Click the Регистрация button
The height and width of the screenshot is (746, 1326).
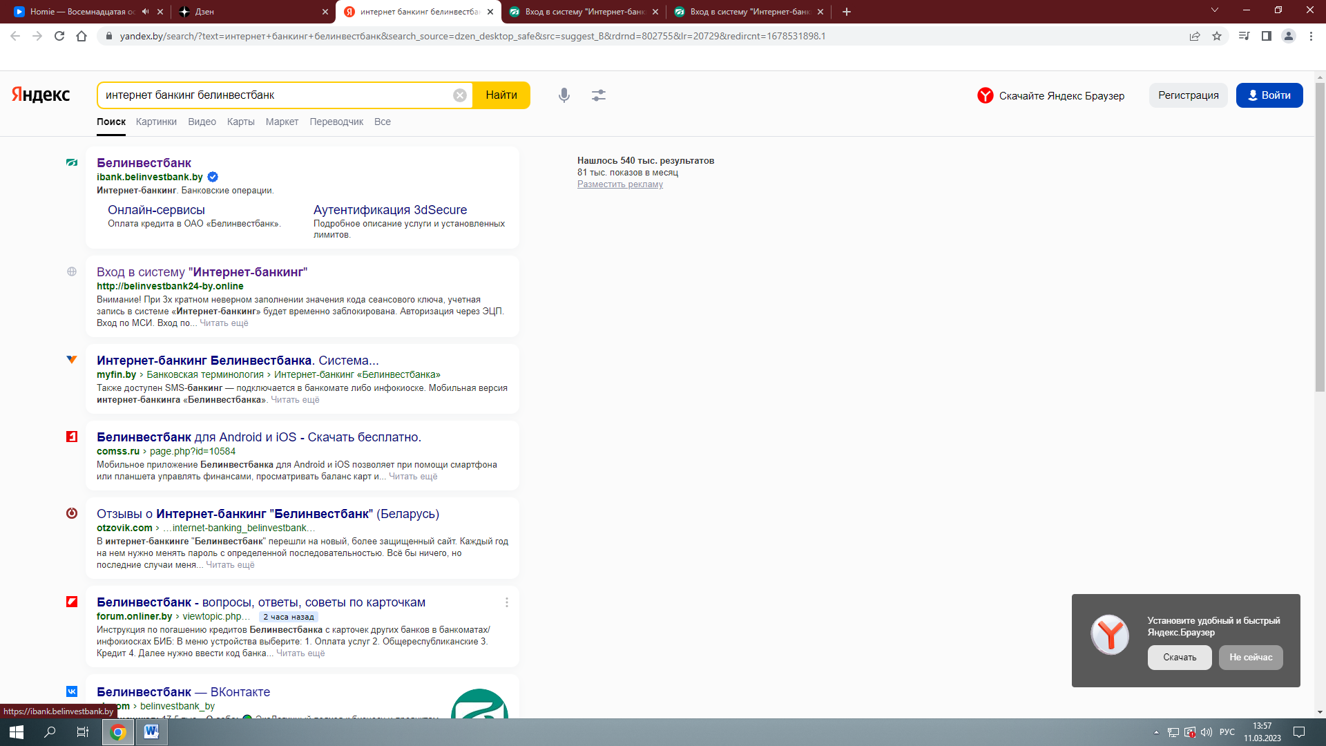1188,95
